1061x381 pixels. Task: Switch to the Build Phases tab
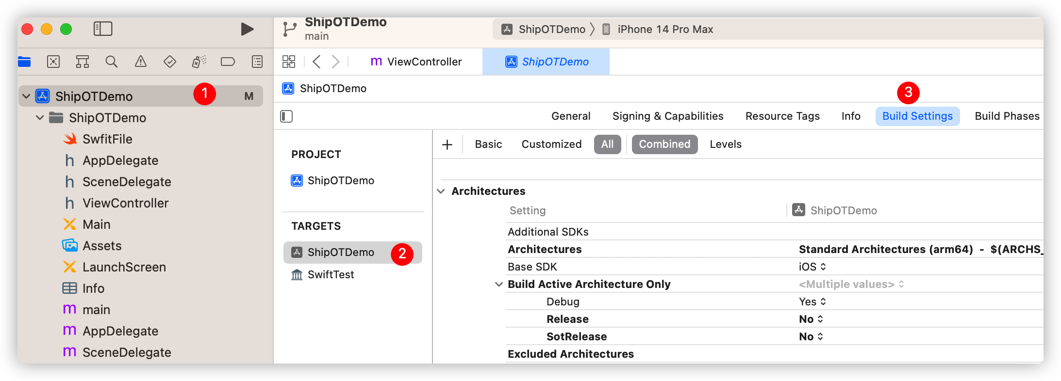pos(1007,116)
